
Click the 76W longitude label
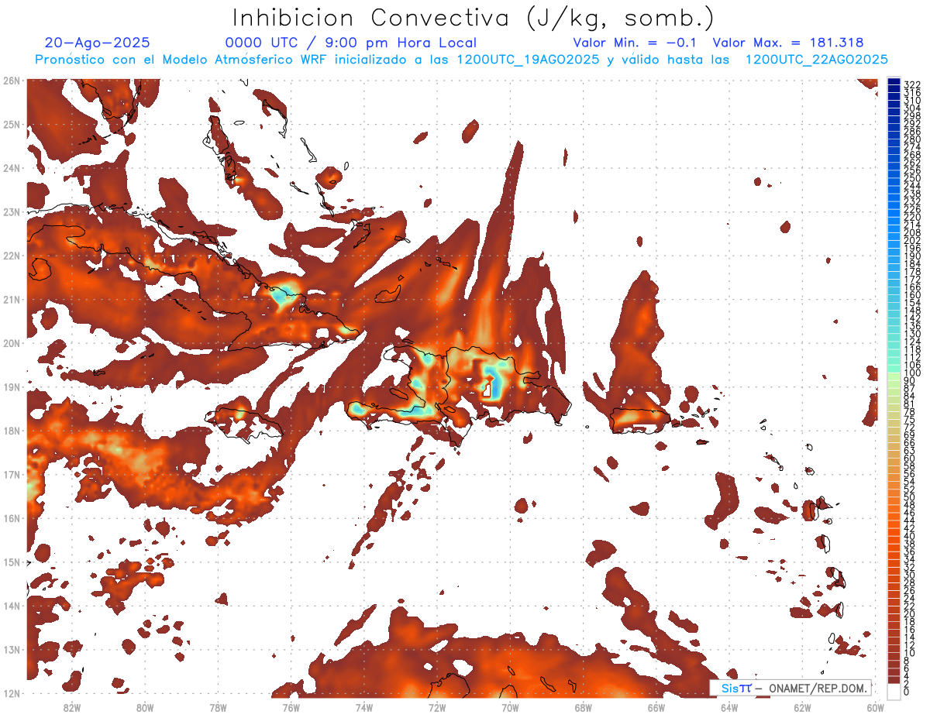pyautogui.click(x=291, y=706)
